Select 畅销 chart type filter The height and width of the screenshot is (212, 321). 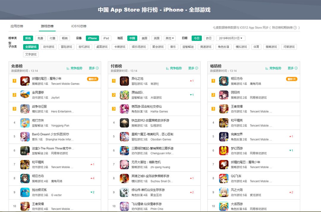(x=65, y=38)
